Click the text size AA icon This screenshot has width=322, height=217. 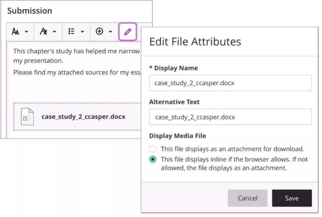click(x=15, y=32)
